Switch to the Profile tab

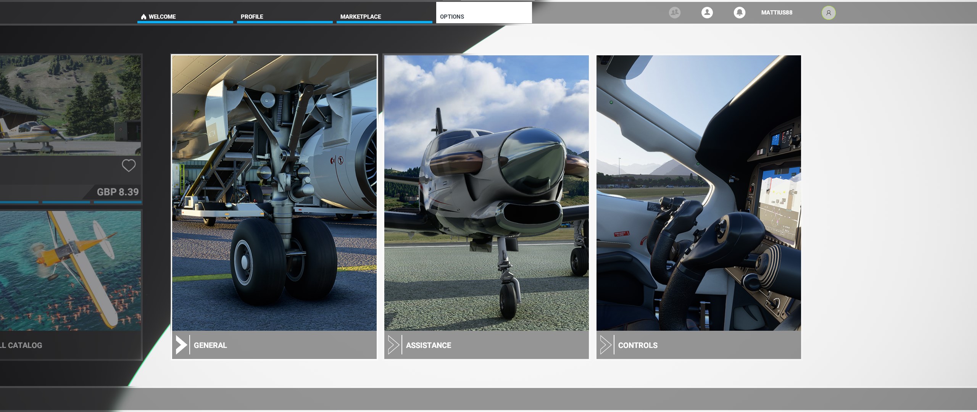pyautogui.click(x=252, y=17)
